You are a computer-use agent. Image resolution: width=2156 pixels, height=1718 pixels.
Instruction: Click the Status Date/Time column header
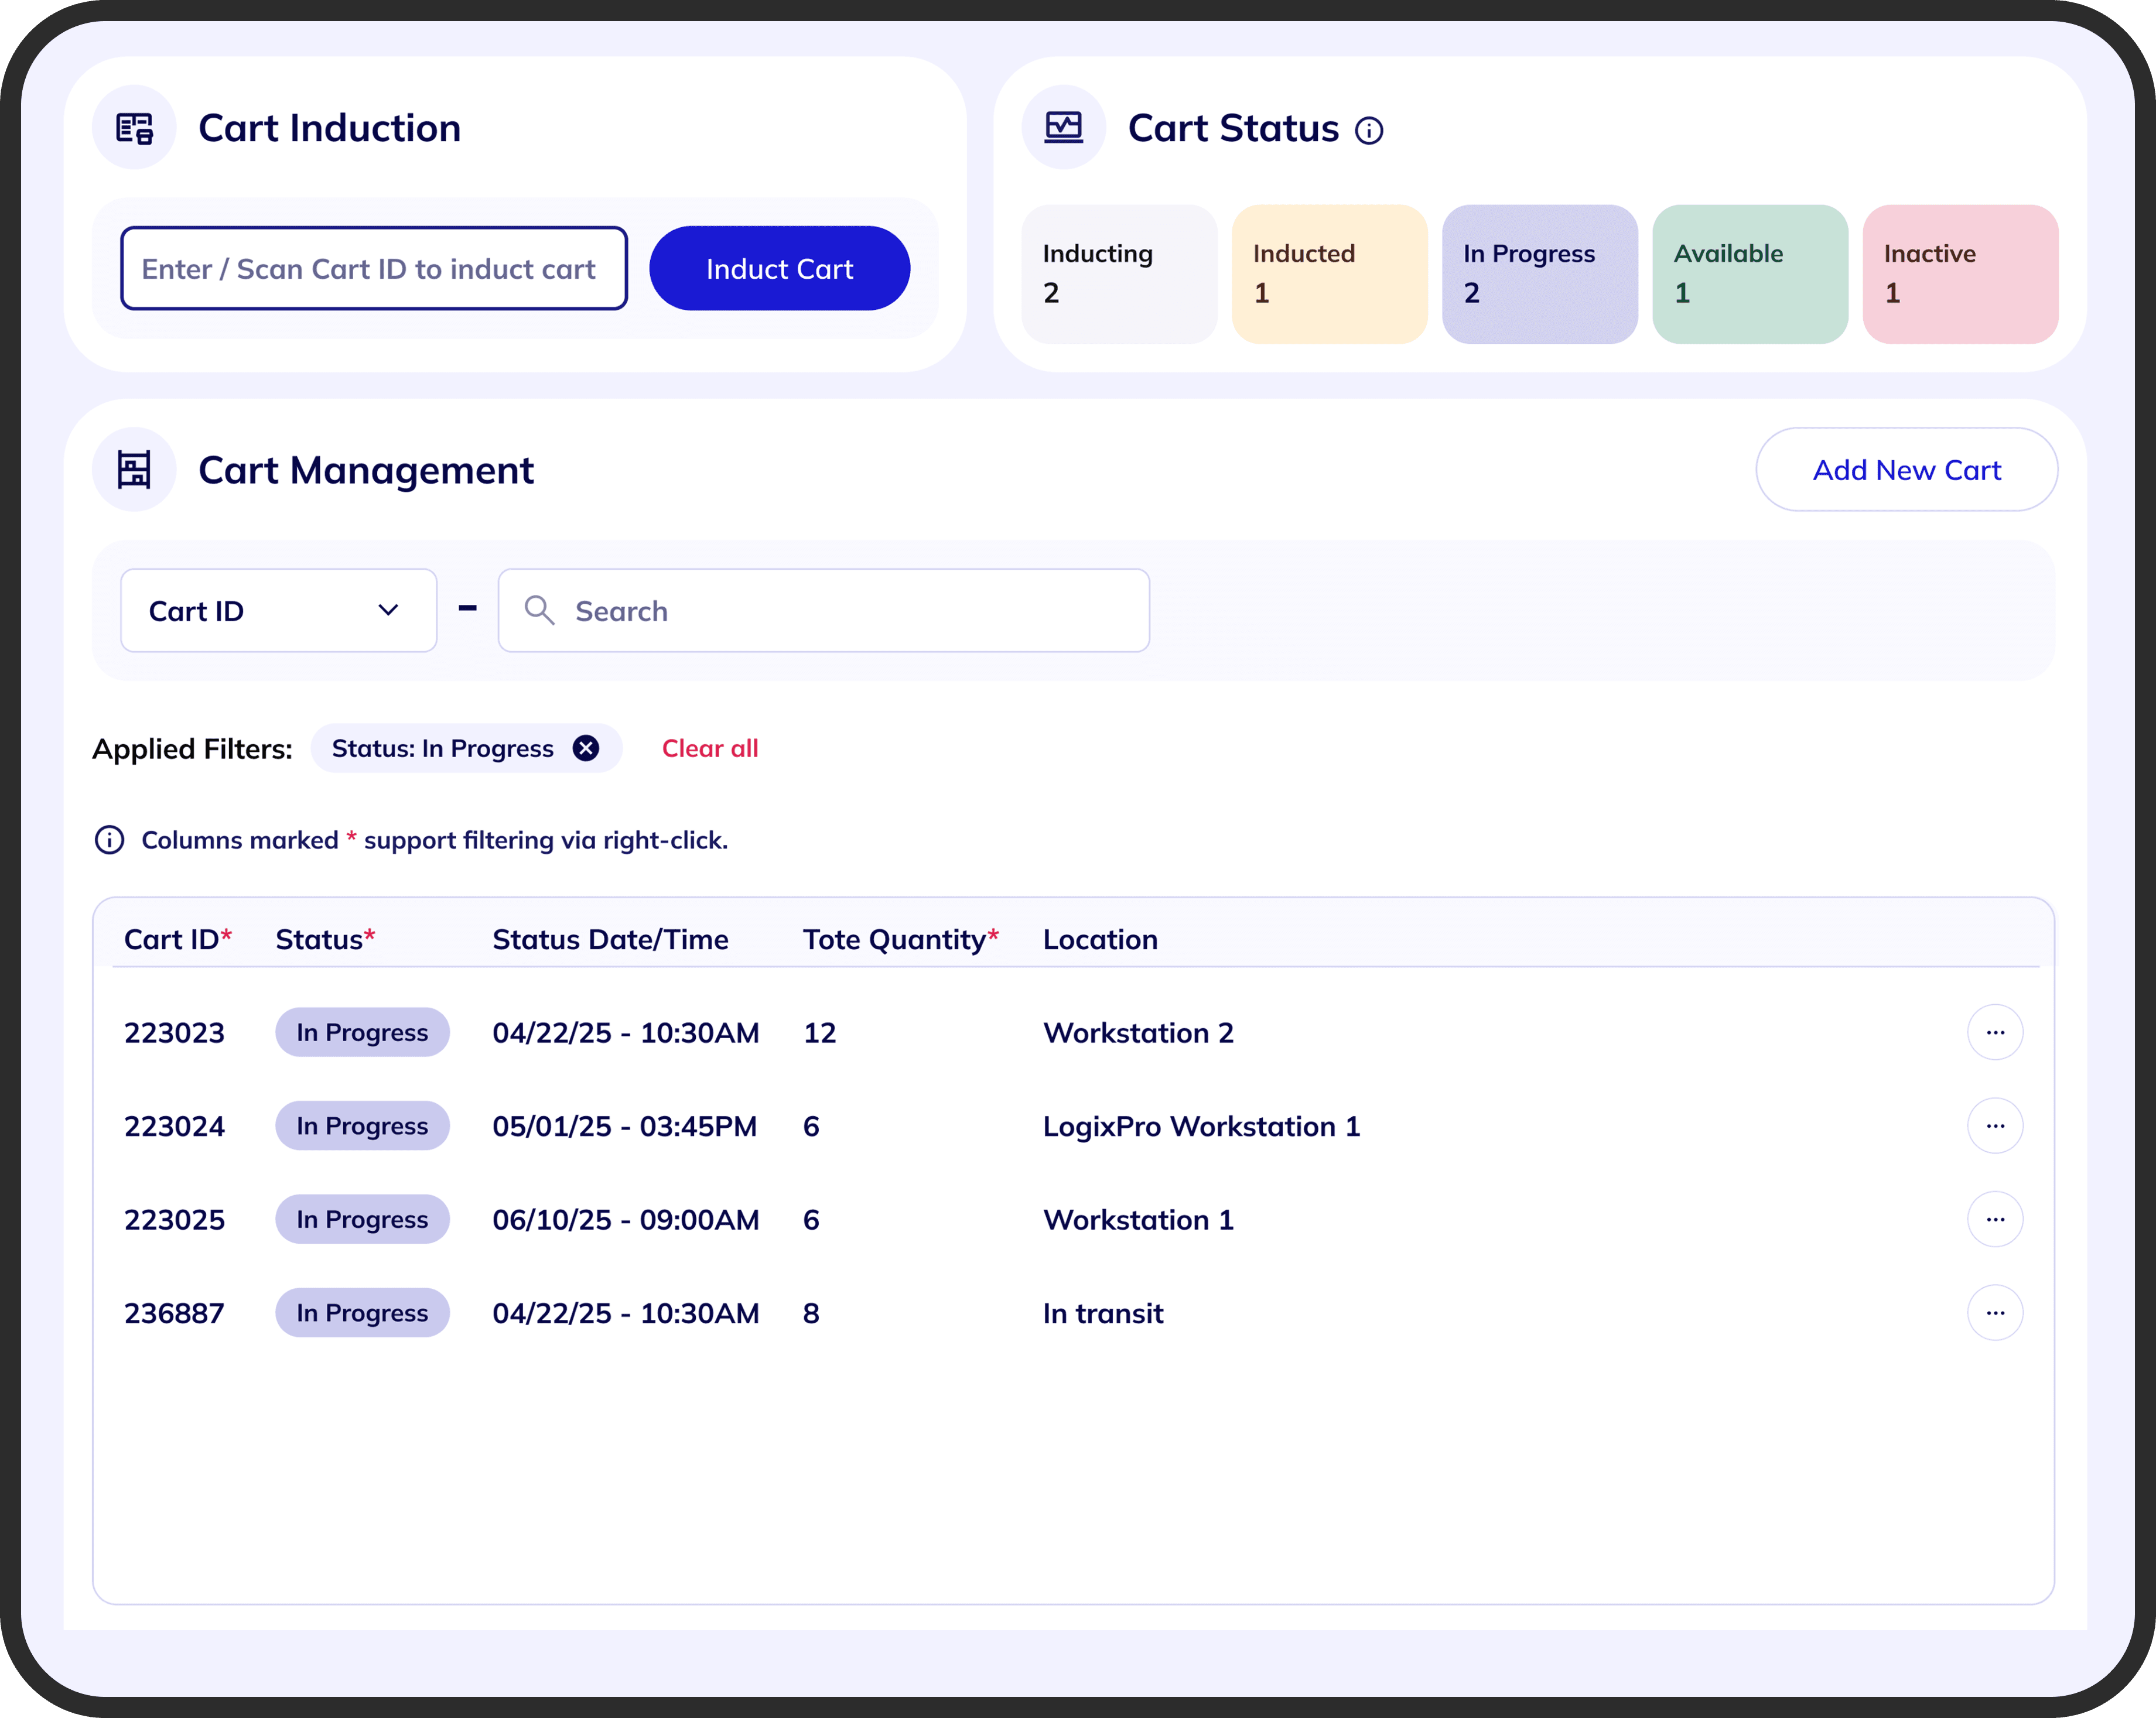(x=610, y=939)
